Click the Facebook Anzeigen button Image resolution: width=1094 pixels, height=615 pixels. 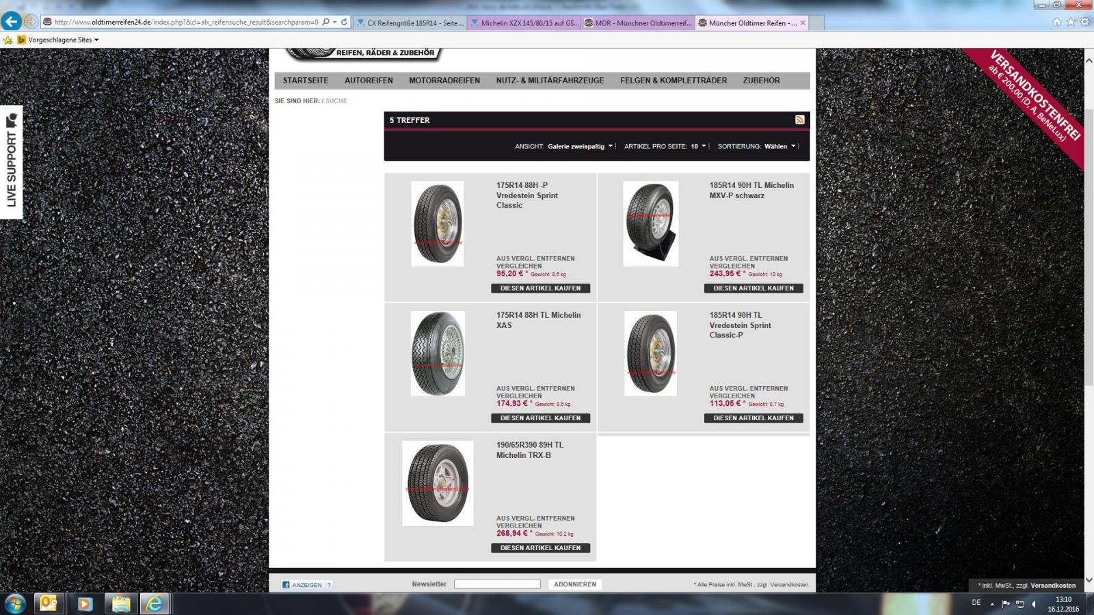coord(302,584)
